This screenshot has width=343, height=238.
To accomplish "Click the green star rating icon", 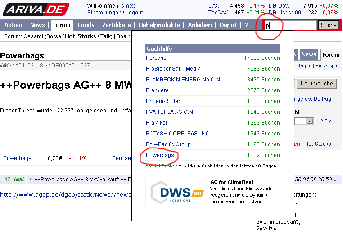I will coord(19,180).
